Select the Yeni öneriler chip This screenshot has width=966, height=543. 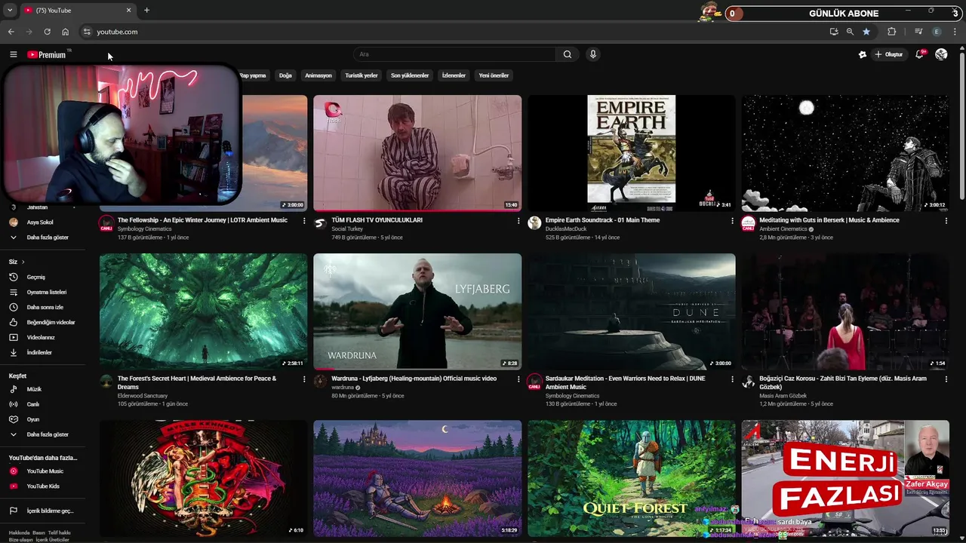coord(494,75)
